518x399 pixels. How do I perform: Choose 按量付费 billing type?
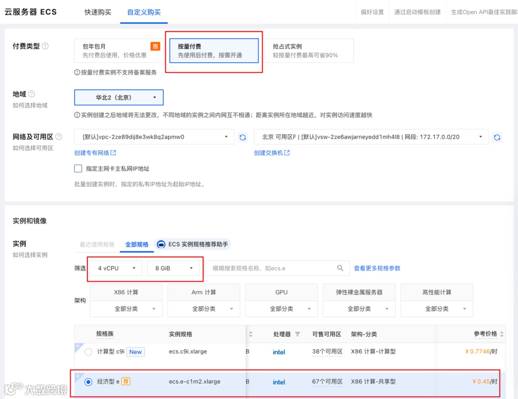point(214,50)
